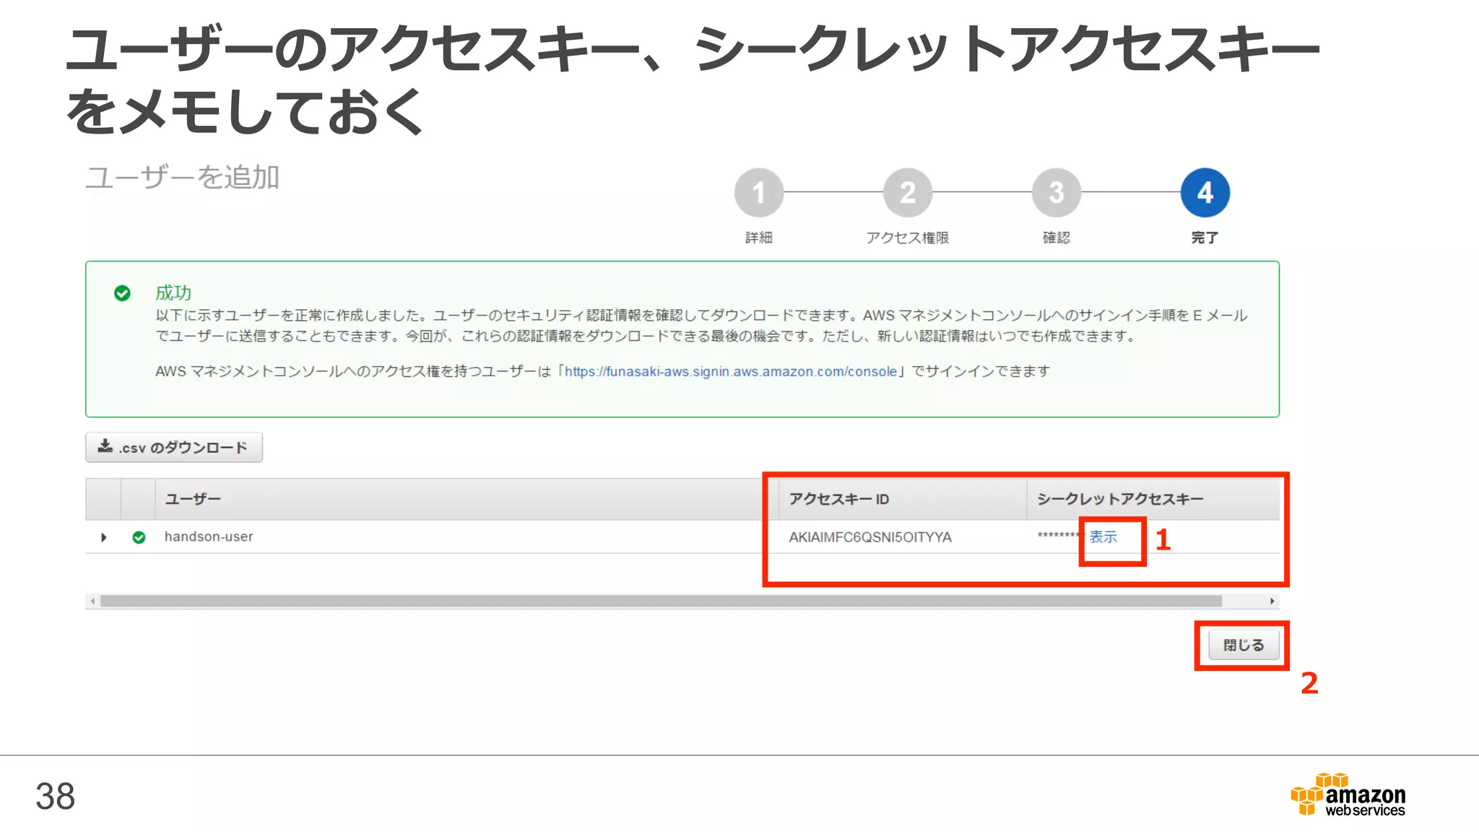Viewport: 1479px width, 832px height.
Task: Show the secret access key via 表示
Action: pyautogui.click(x=1103, y=537)
